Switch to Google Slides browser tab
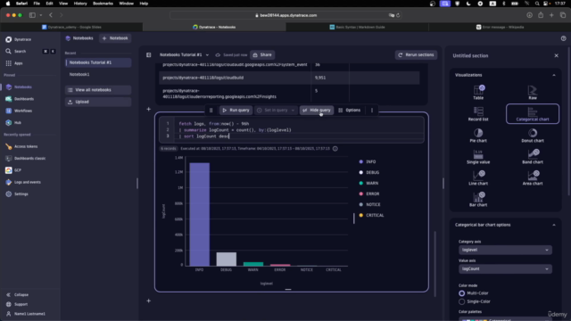 point(71,27)
